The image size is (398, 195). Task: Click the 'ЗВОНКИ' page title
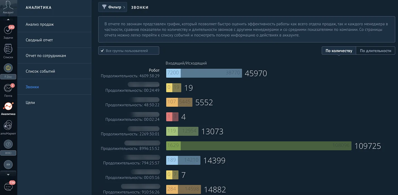pos(140,8)
